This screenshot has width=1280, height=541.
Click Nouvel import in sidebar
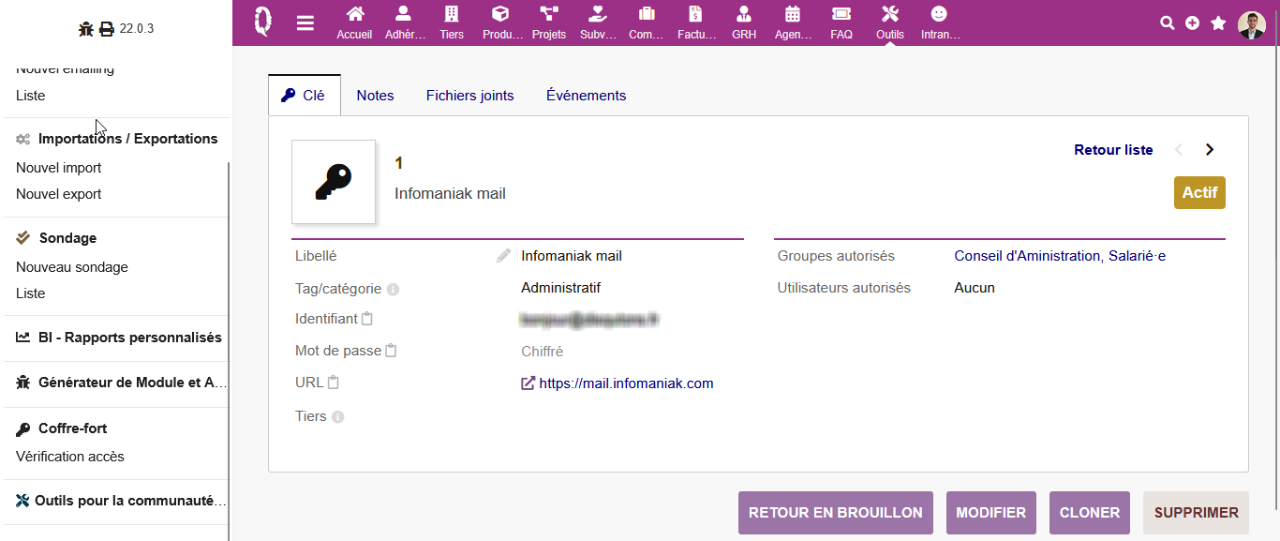click(x=59, y=168)
